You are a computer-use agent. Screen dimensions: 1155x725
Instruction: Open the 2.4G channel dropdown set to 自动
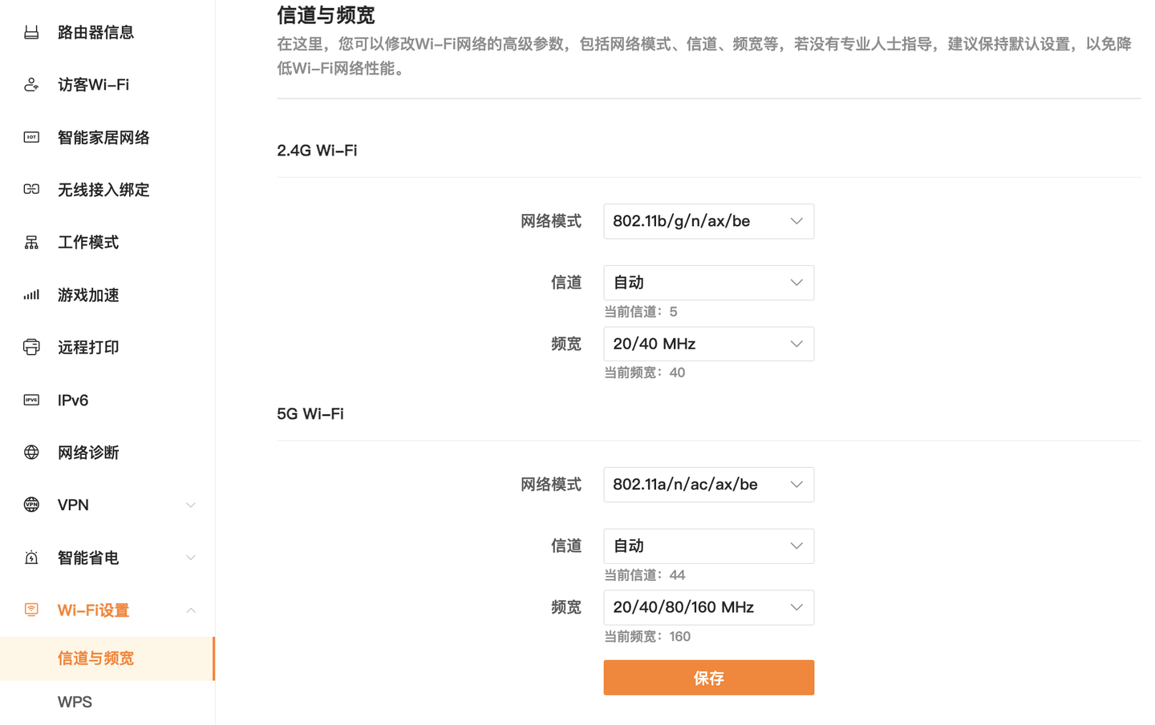[x=708, y=283]
